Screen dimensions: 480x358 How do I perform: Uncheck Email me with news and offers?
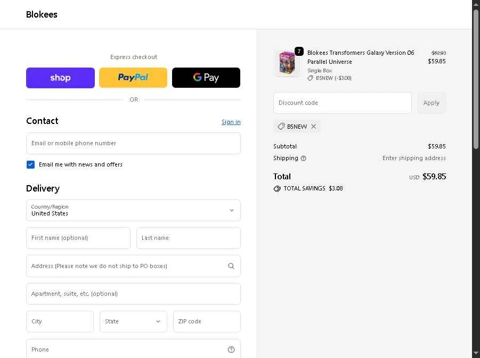pos(30,164)
